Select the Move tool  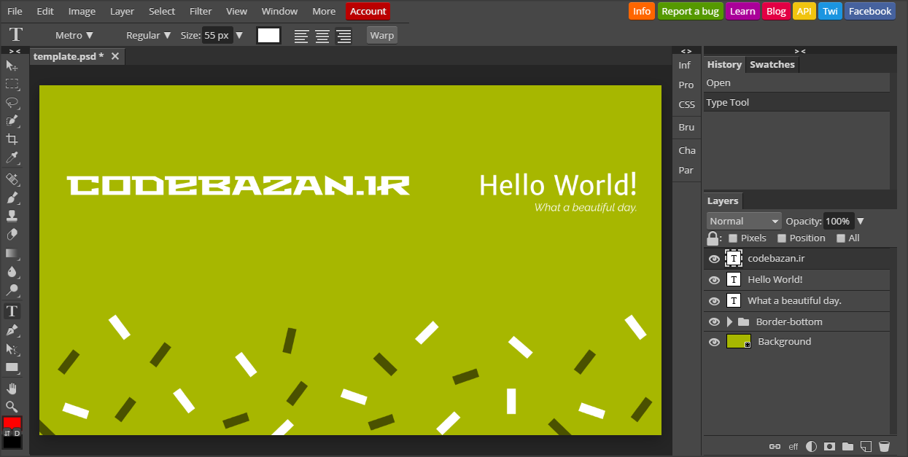tap(12, 66)
